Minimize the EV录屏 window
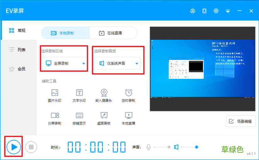259x160 pixels. coord(239,11)
